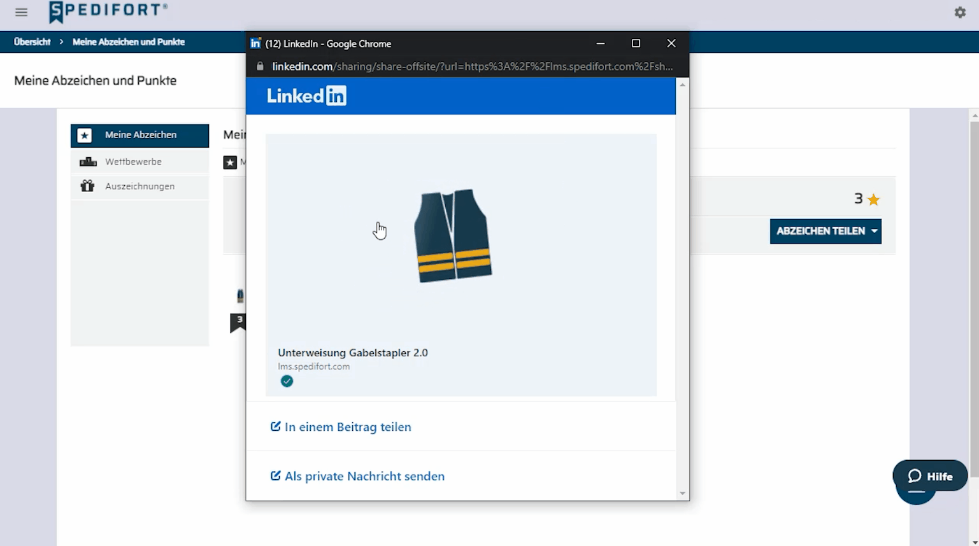Open Auszeichnungen sidebar item
The height and width of the screenshot is (546, 979).
(139, 186)
